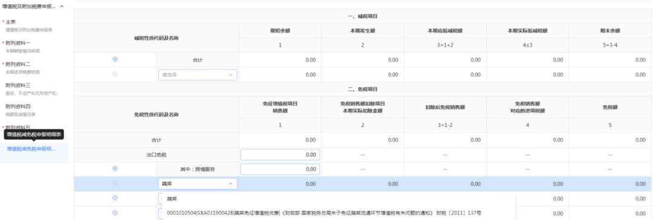
Task: Click the 出口免税 row's 免税额 dash cell
Action: 611,155
